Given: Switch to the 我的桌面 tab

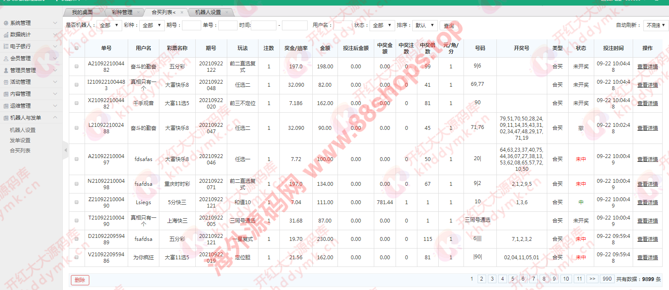Looking at the screenshot, I should (x=82, y=12).
